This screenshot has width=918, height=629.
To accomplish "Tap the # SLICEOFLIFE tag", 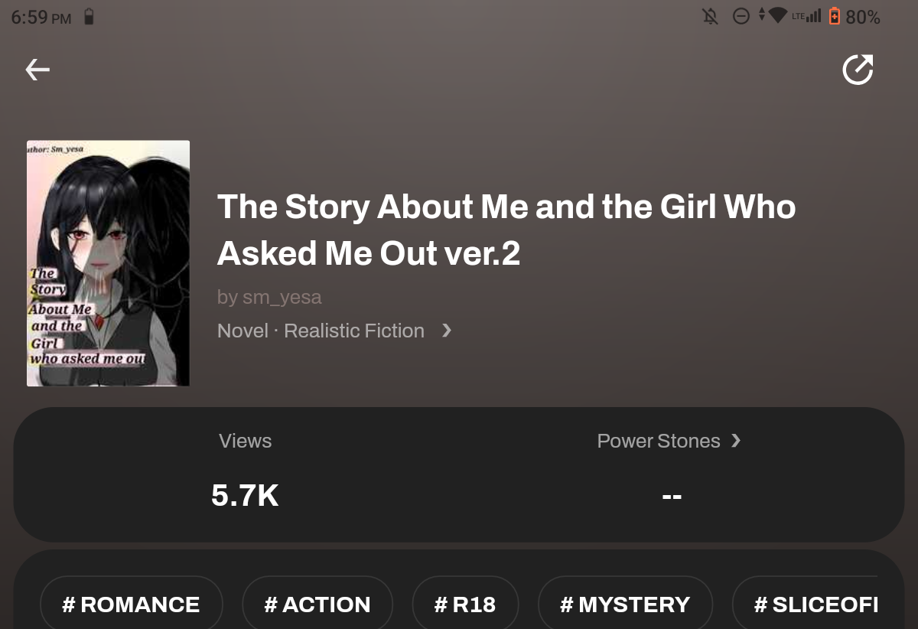I will pyautogui.click(x=815, y=605).
